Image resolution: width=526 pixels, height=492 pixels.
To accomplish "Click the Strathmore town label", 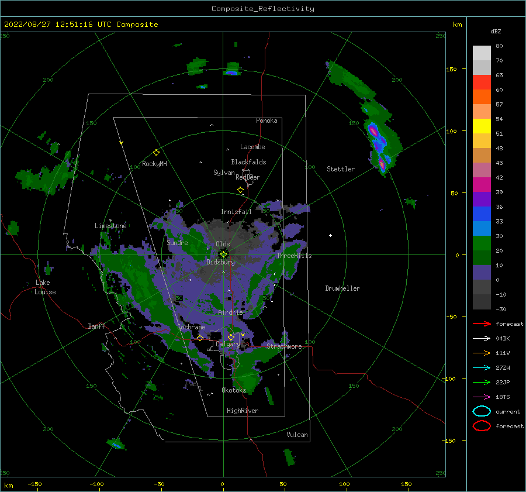I will [x=284, y=346].
